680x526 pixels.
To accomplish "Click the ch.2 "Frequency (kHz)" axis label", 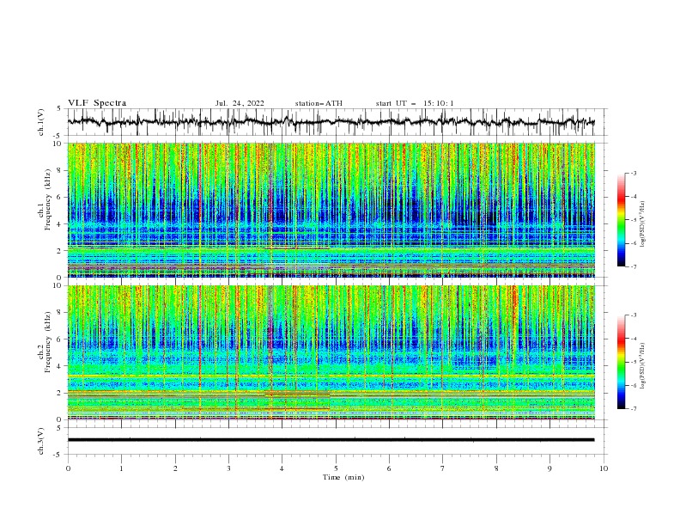I will pos(47,342).
